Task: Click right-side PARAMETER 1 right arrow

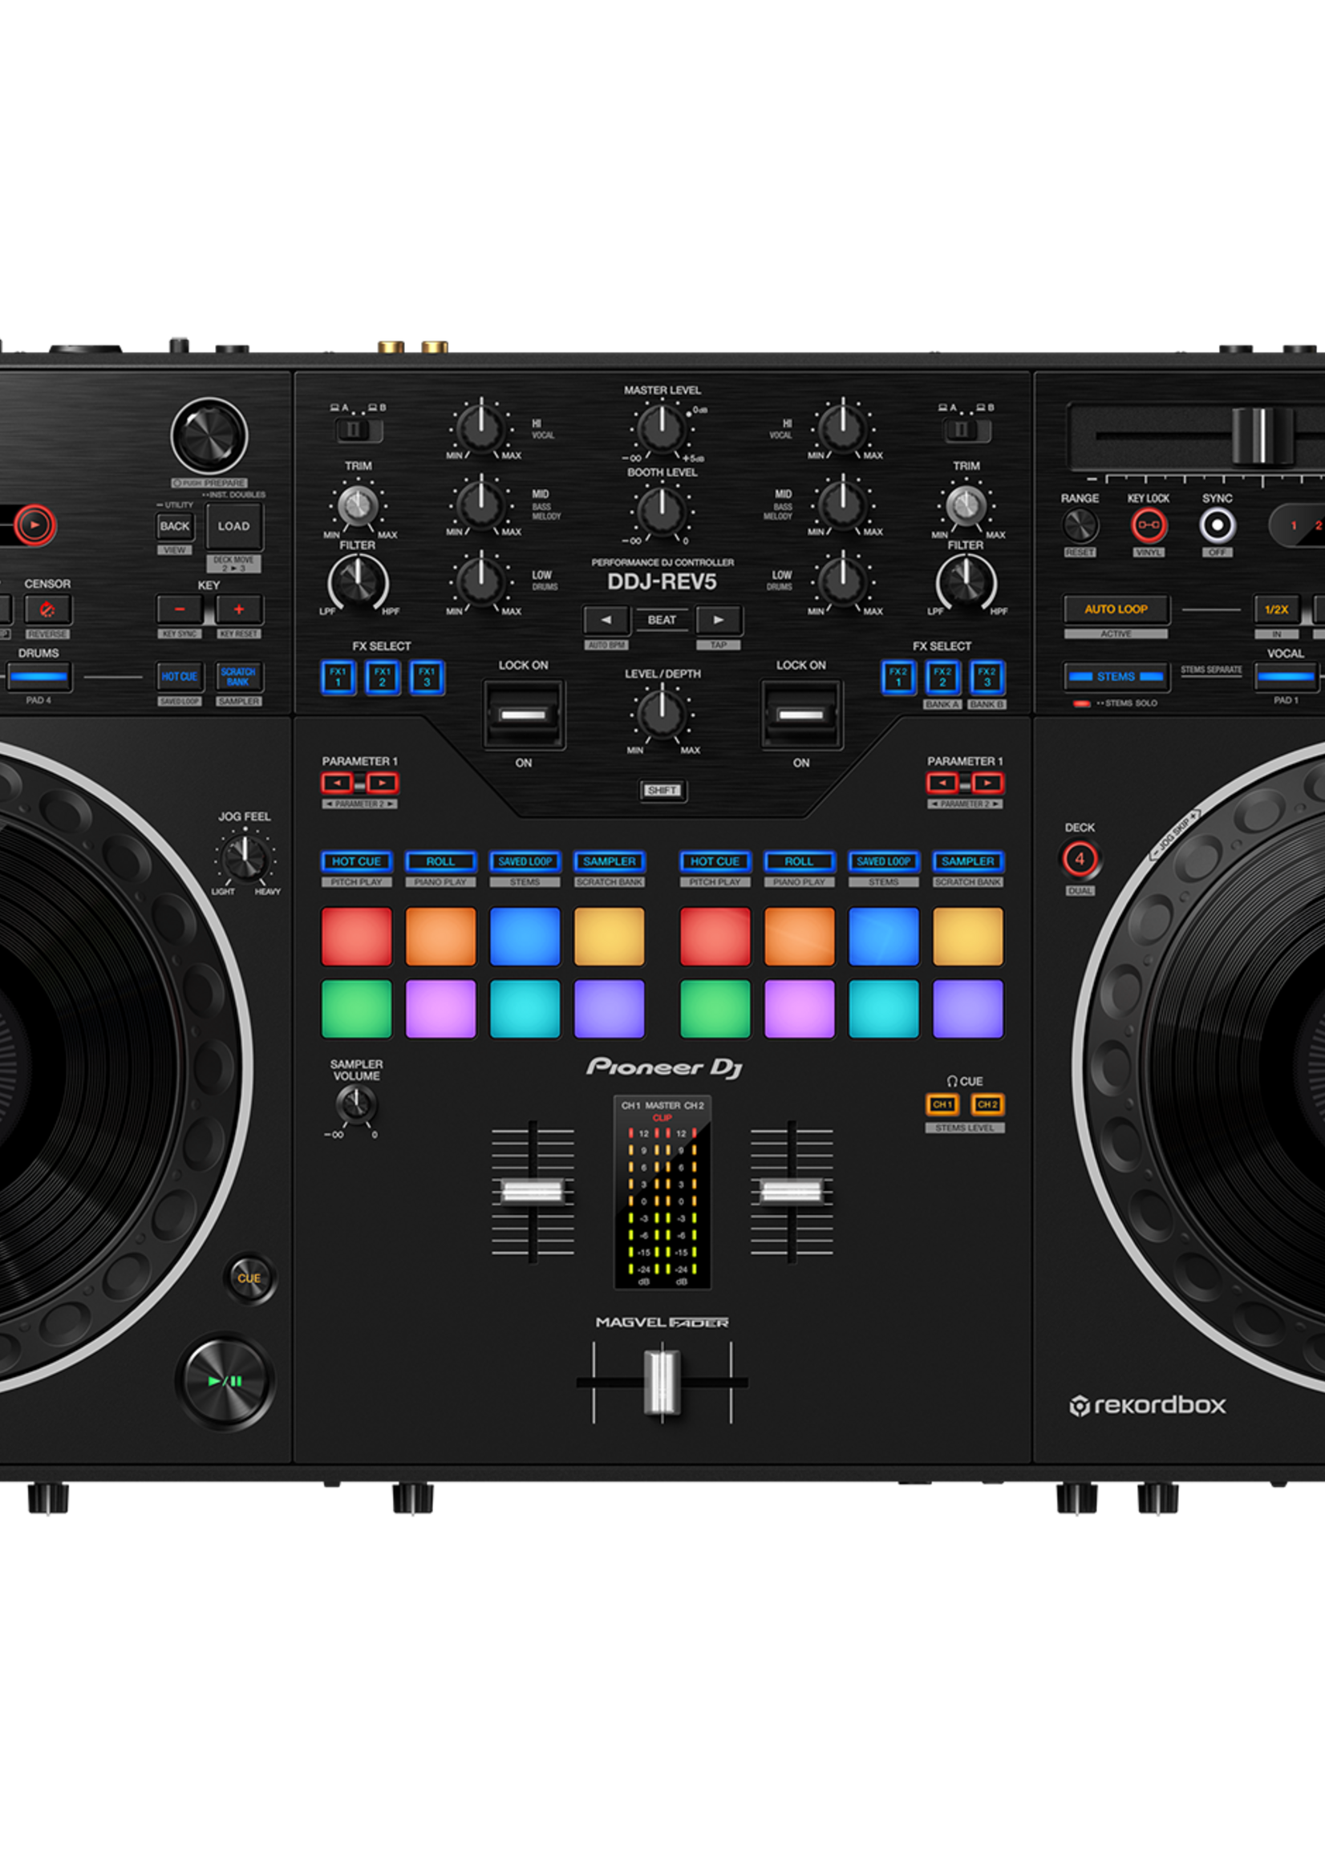Action: (x=987, y=783)
